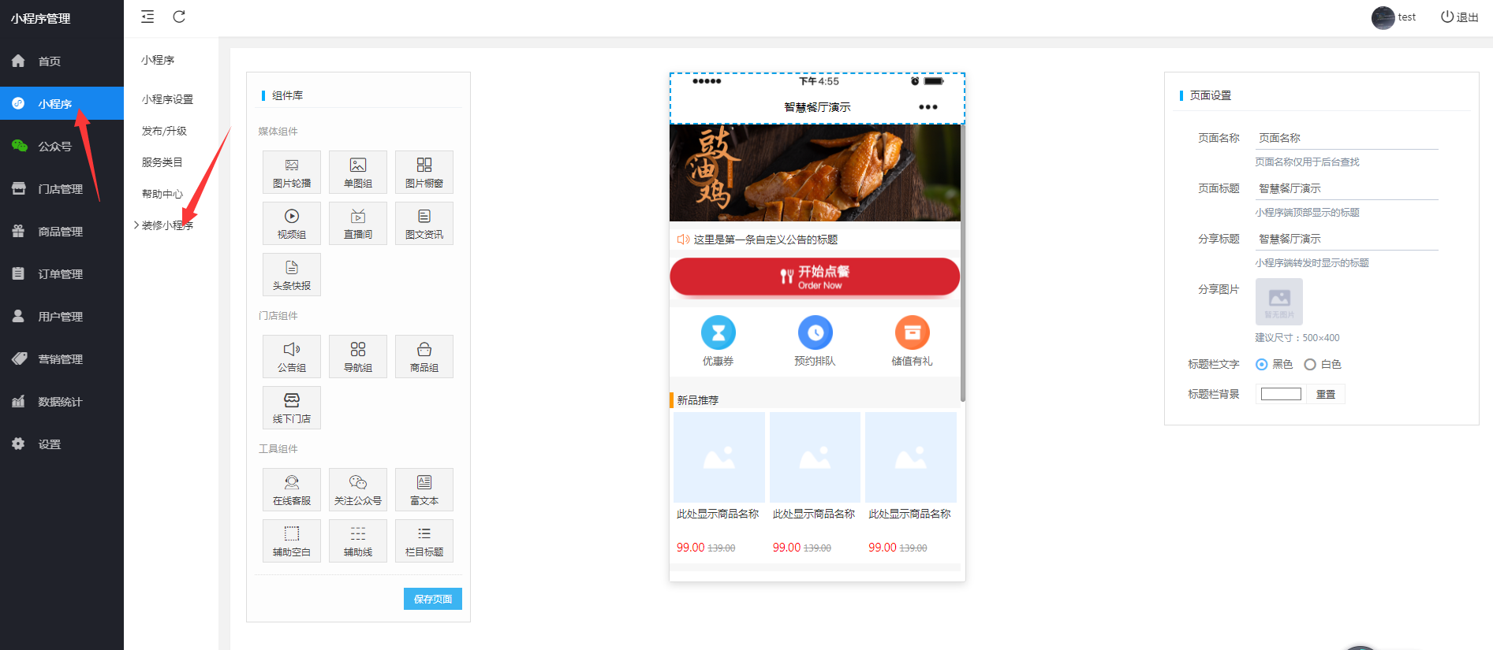Open 订单管理 in the main sidebar
1493x650 pixels.
pyautogui.click(x=62, y=273)
